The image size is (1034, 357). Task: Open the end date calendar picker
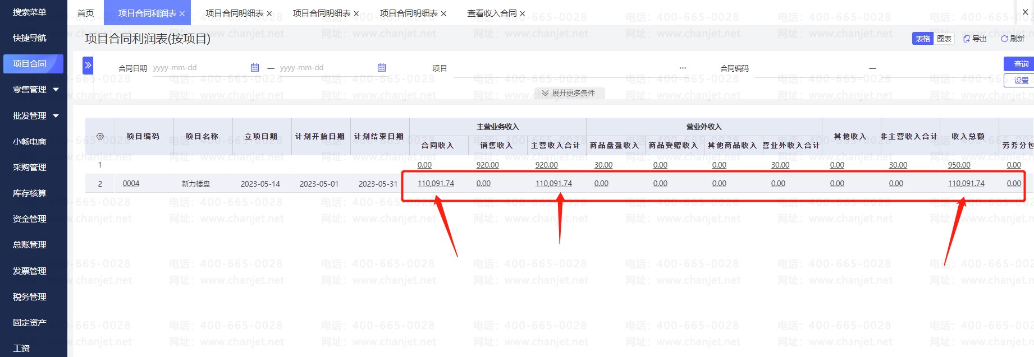[x=382, y=67]
